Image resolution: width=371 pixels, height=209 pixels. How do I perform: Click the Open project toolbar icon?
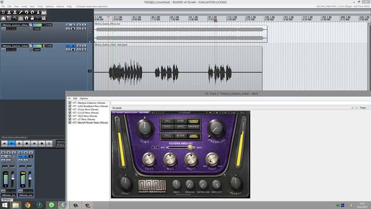tap(9, 12)
